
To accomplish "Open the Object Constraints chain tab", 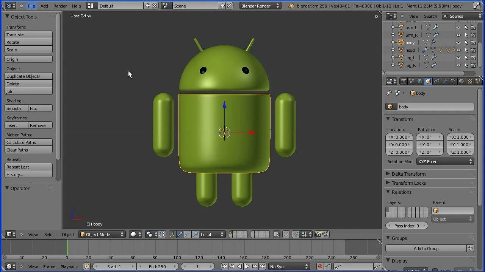I will point(436,81).
